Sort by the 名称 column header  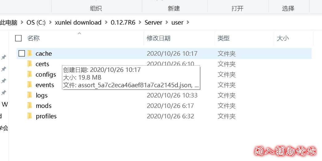[x=33, y=38]
